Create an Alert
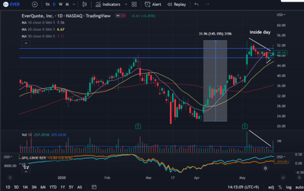This screenshot has height=191, width=304. coord(153,4)
